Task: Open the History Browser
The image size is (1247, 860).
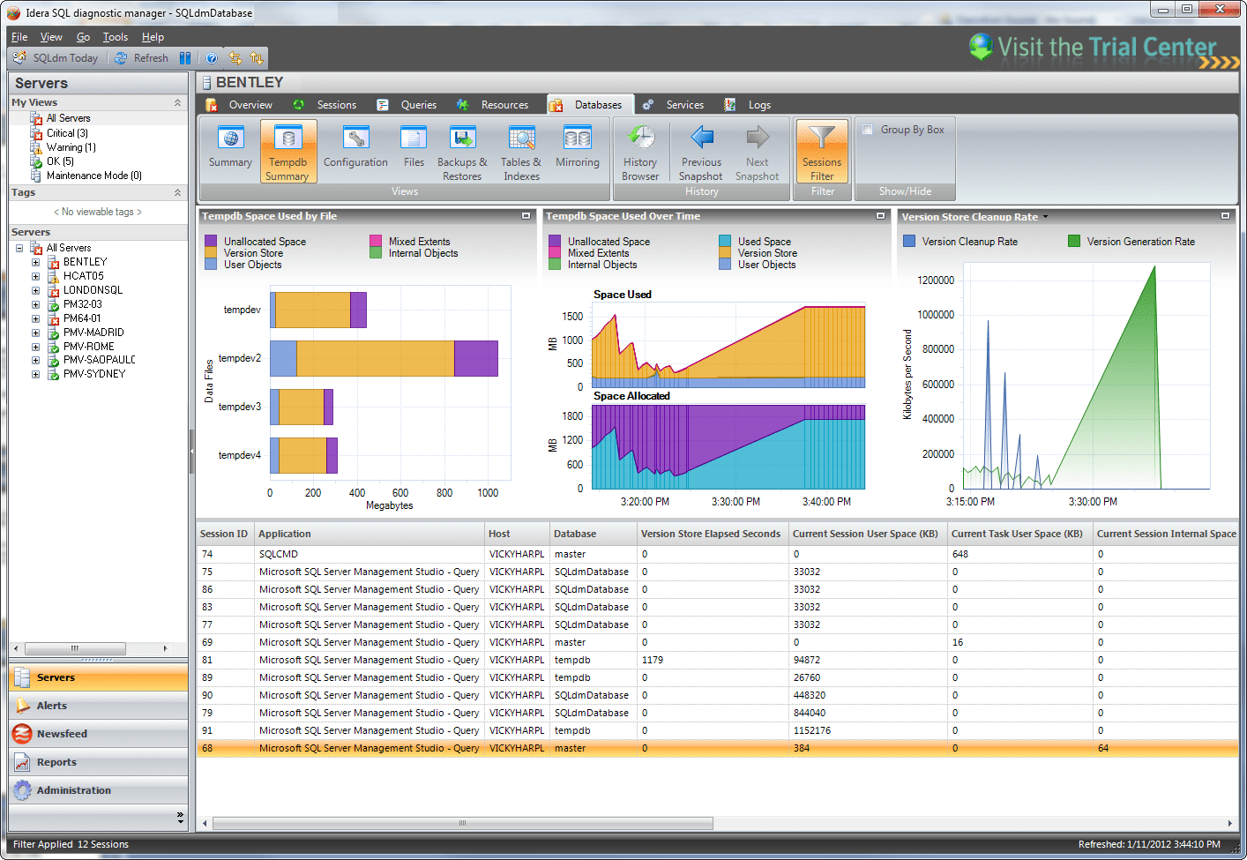Action: (640, 150)
